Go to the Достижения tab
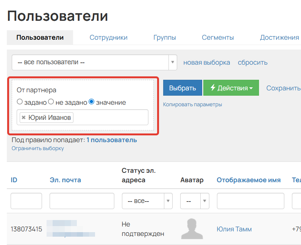The image size is (301, 245). coord(279,37)
